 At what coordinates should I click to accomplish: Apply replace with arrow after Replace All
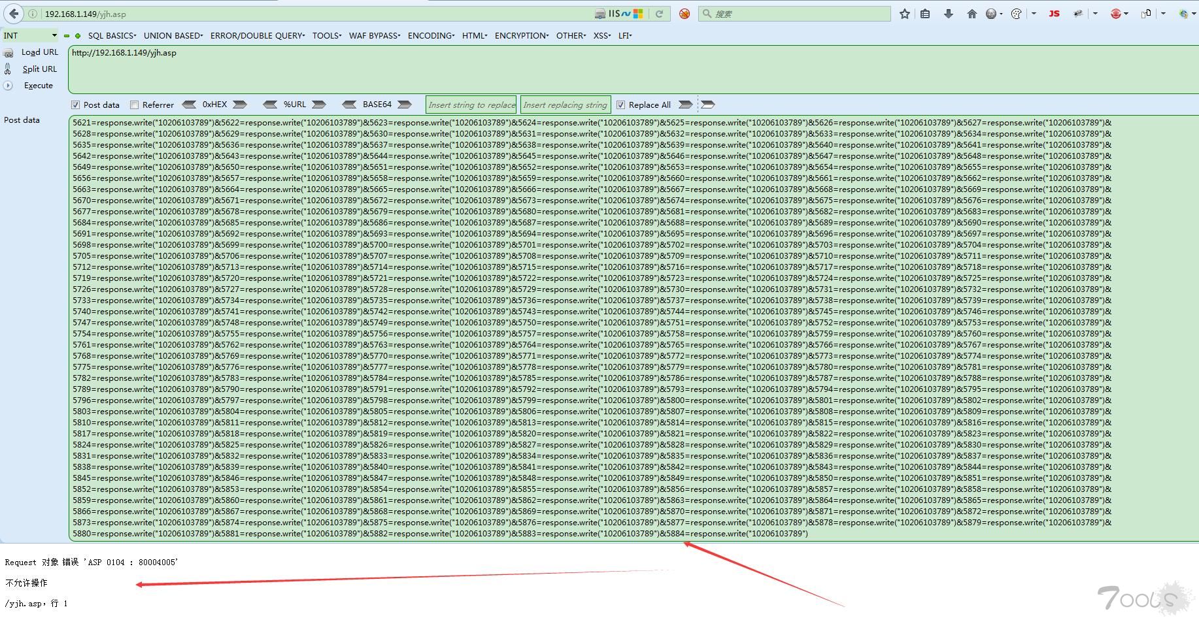(x=685, y=105)
